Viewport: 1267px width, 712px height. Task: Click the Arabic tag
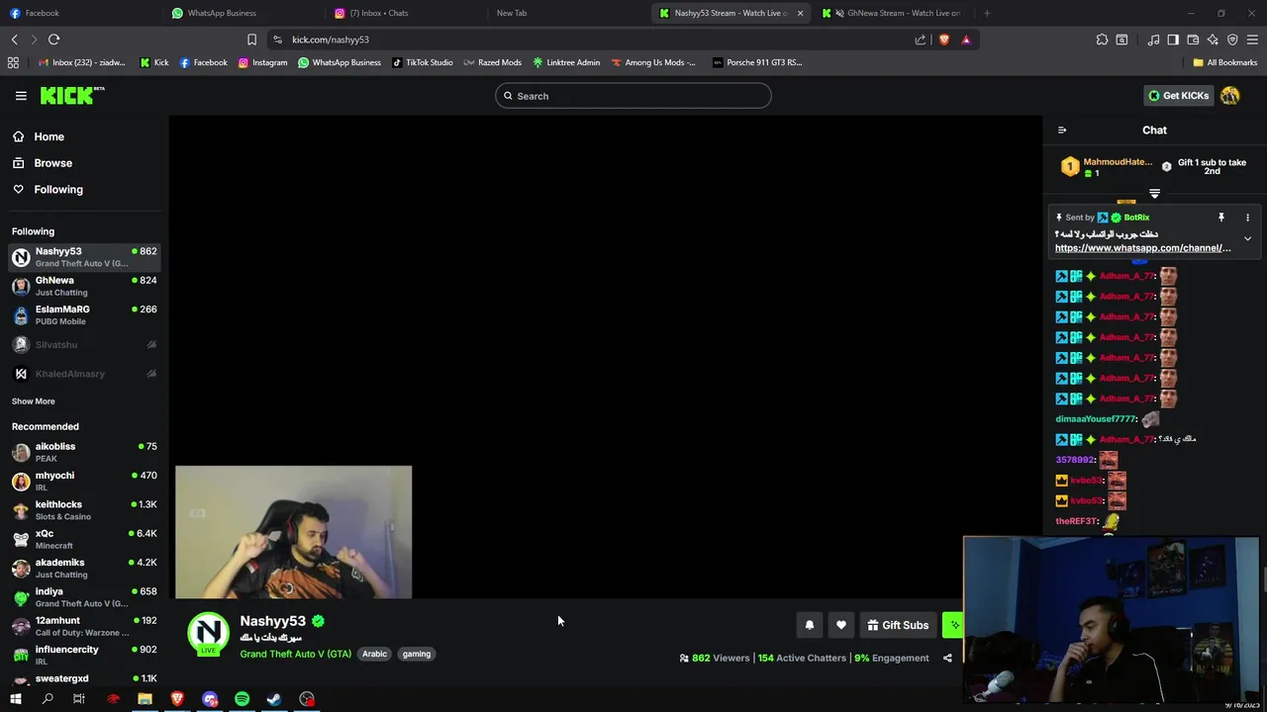click(374, 654)
